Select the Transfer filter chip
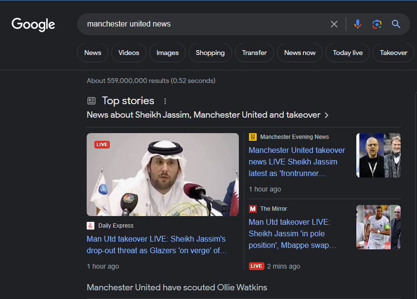Screen dimensions: 417x299 254,53
